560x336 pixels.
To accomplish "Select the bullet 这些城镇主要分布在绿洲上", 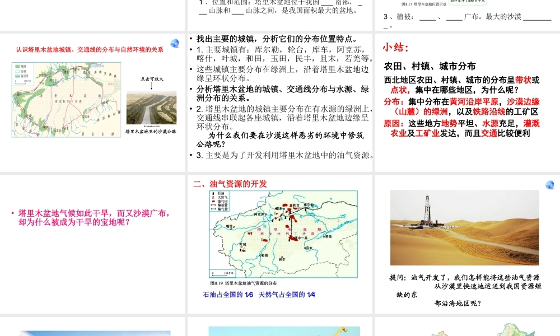I will coord(282,73).
